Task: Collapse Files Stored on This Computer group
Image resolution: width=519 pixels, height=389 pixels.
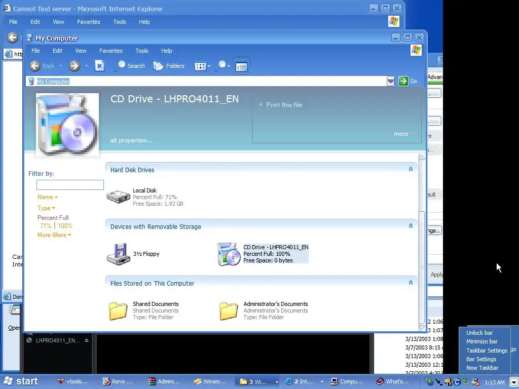Action: 411,283
